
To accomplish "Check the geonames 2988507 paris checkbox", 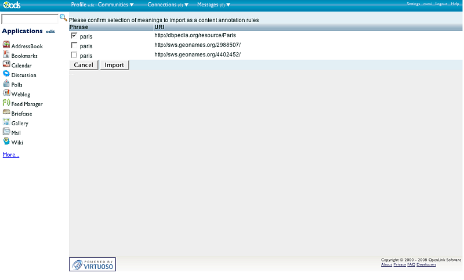I will coord(74,45).
